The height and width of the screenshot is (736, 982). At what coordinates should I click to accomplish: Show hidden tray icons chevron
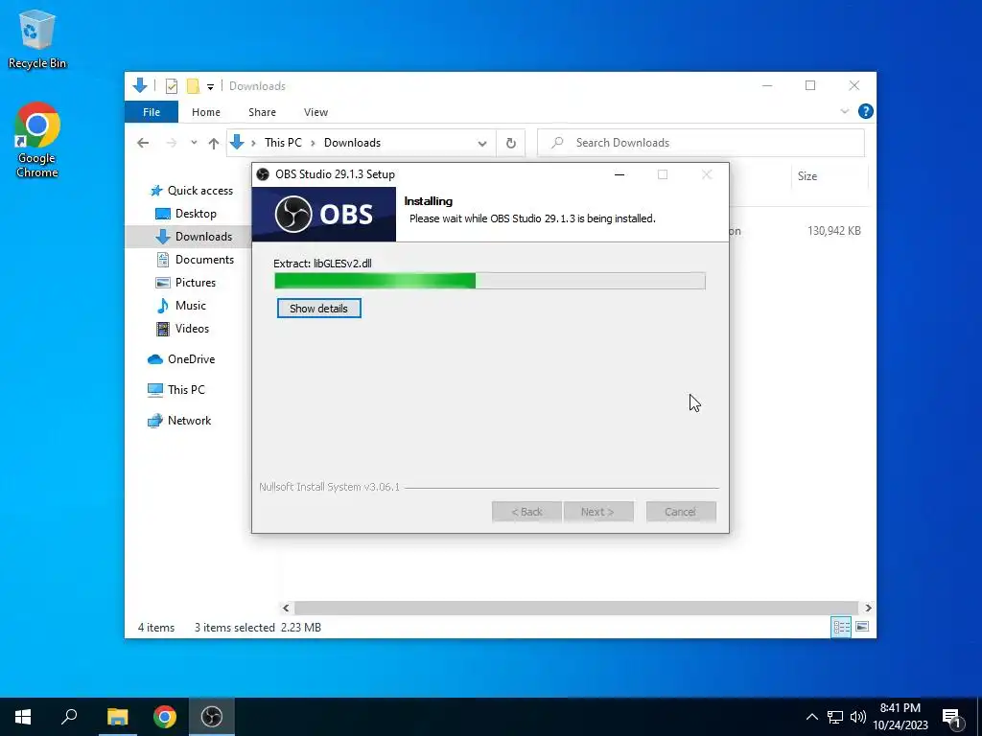pyautogui.click(x=811, y=717)
